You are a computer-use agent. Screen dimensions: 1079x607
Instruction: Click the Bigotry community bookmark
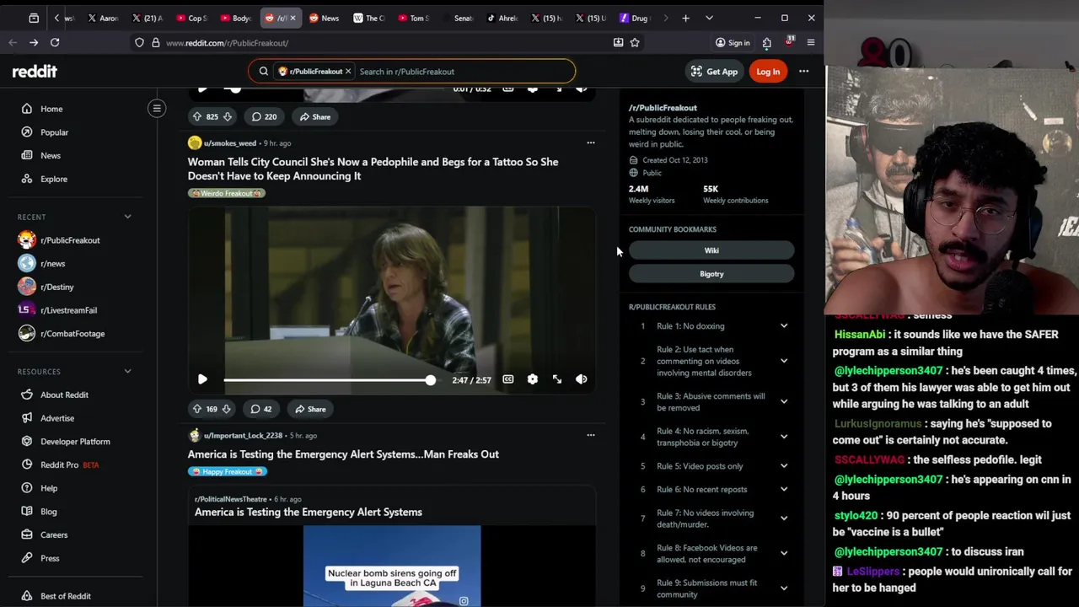coord(711,274)
